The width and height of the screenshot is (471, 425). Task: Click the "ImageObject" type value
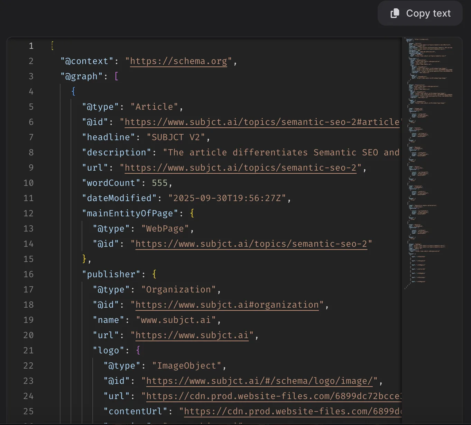(x=187, y=366)
